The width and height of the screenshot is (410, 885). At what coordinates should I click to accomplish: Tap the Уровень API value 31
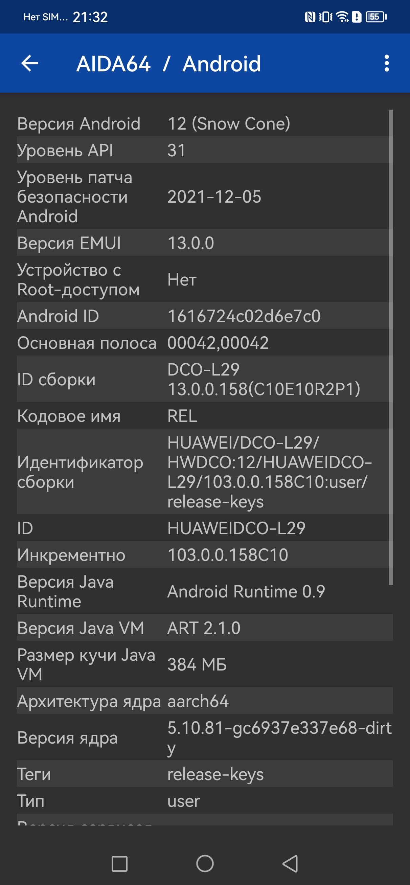(x=176, y=150)
